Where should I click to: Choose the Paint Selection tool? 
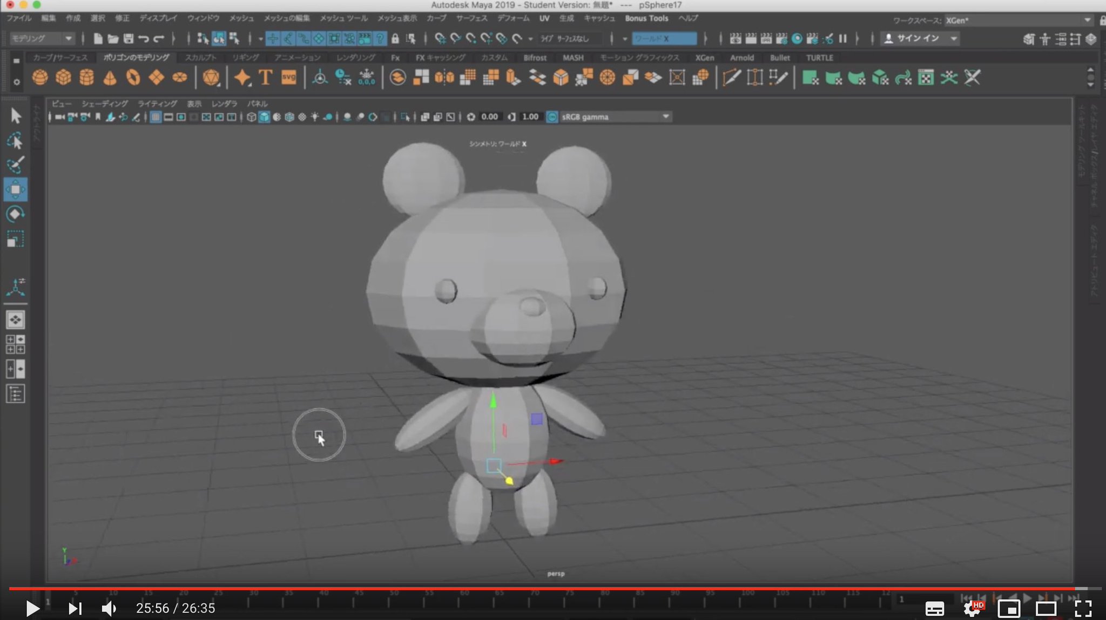coord(15,165)
